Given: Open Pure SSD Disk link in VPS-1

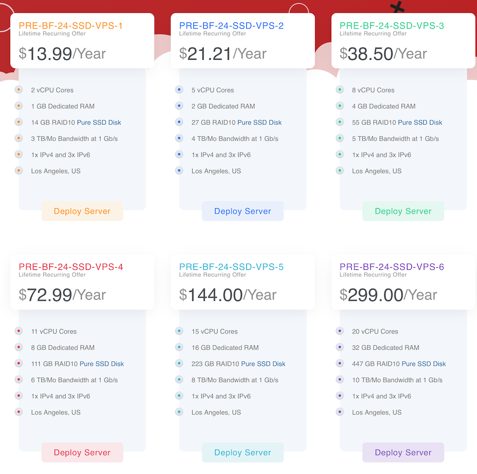Looking at the screenshot, I should (99, 122).
